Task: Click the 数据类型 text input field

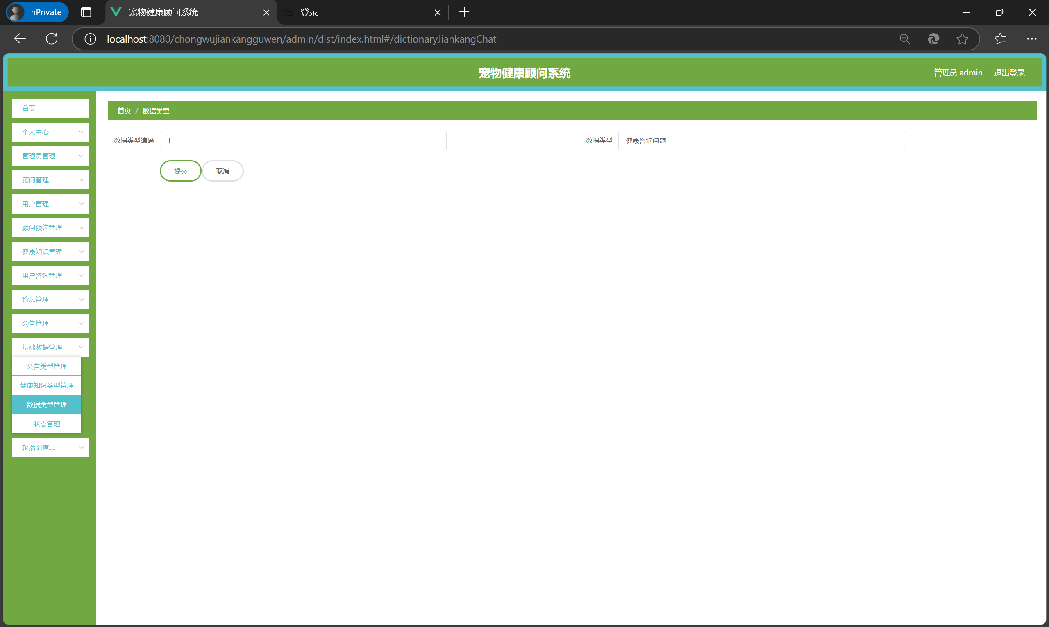Action: click(761, 140)
